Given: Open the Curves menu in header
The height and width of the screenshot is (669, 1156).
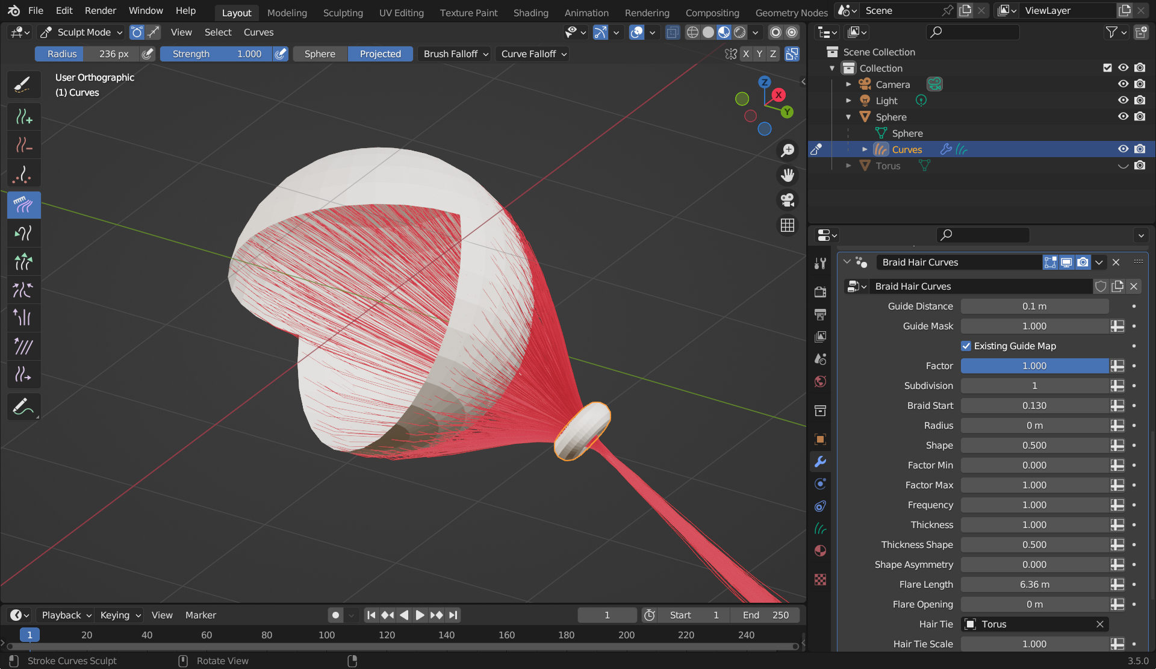Looking at the screenshot, I should pyautogui.click(x=258, y=33).
